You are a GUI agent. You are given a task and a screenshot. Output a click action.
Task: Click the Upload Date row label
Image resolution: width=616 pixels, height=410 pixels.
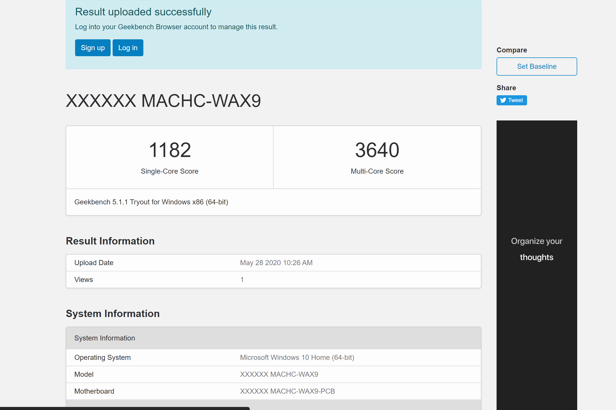click(94, 263)
